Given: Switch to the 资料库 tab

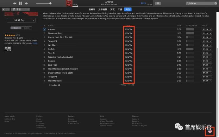Looking at the screenshot, I should click(92, 10).
